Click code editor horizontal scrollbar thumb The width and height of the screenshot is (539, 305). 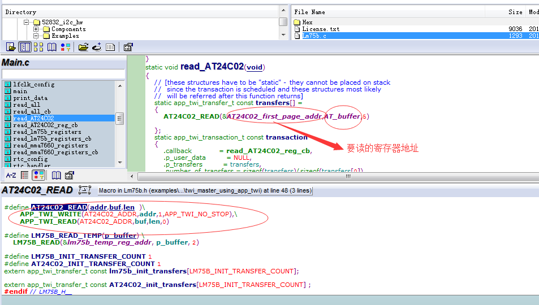(x=348, y=176)
